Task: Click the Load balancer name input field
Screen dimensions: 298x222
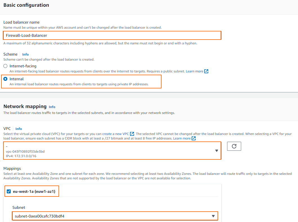Action: pos(112,35)
